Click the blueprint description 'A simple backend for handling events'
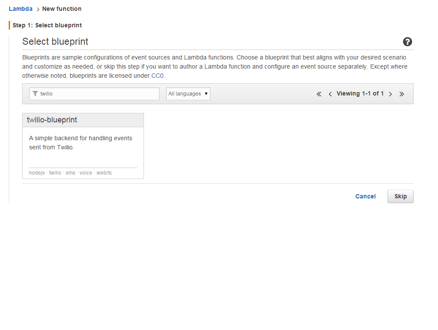This screenshot has height=330, width=438. click(80, 138)
